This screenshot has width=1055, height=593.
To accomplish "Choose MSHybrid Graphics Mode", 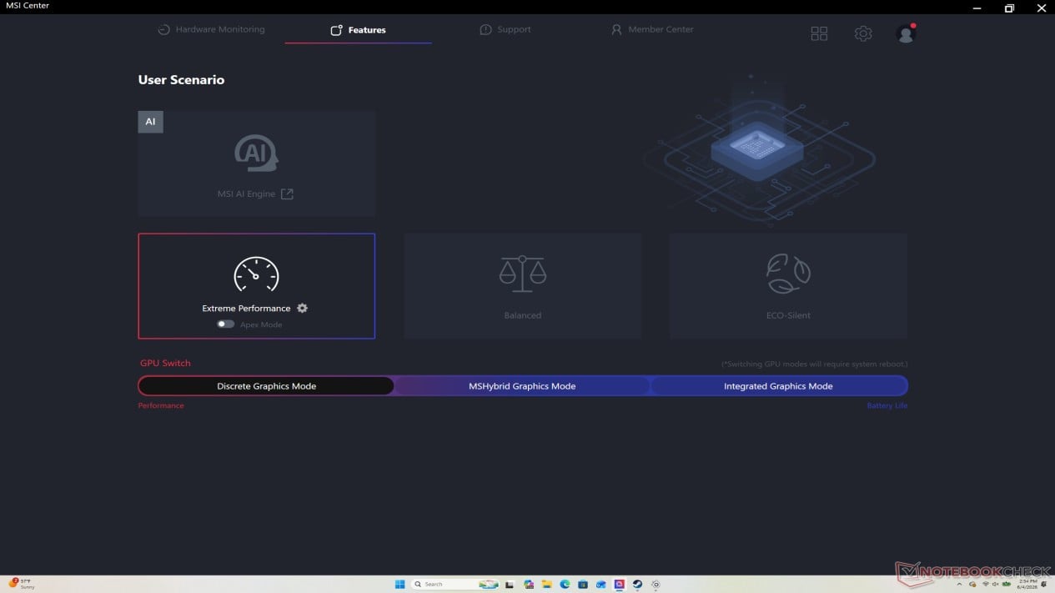I will click(x=522, y=386).
